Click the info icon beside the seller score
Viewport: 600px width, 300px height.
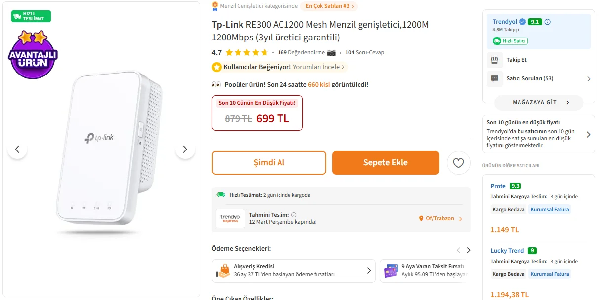[547, 22]
